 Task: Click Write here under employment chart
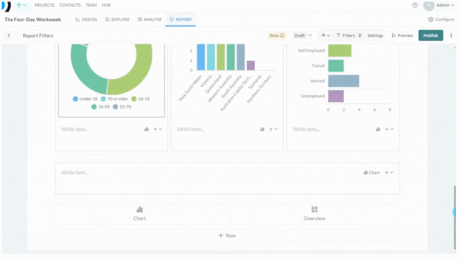[306, 129]
